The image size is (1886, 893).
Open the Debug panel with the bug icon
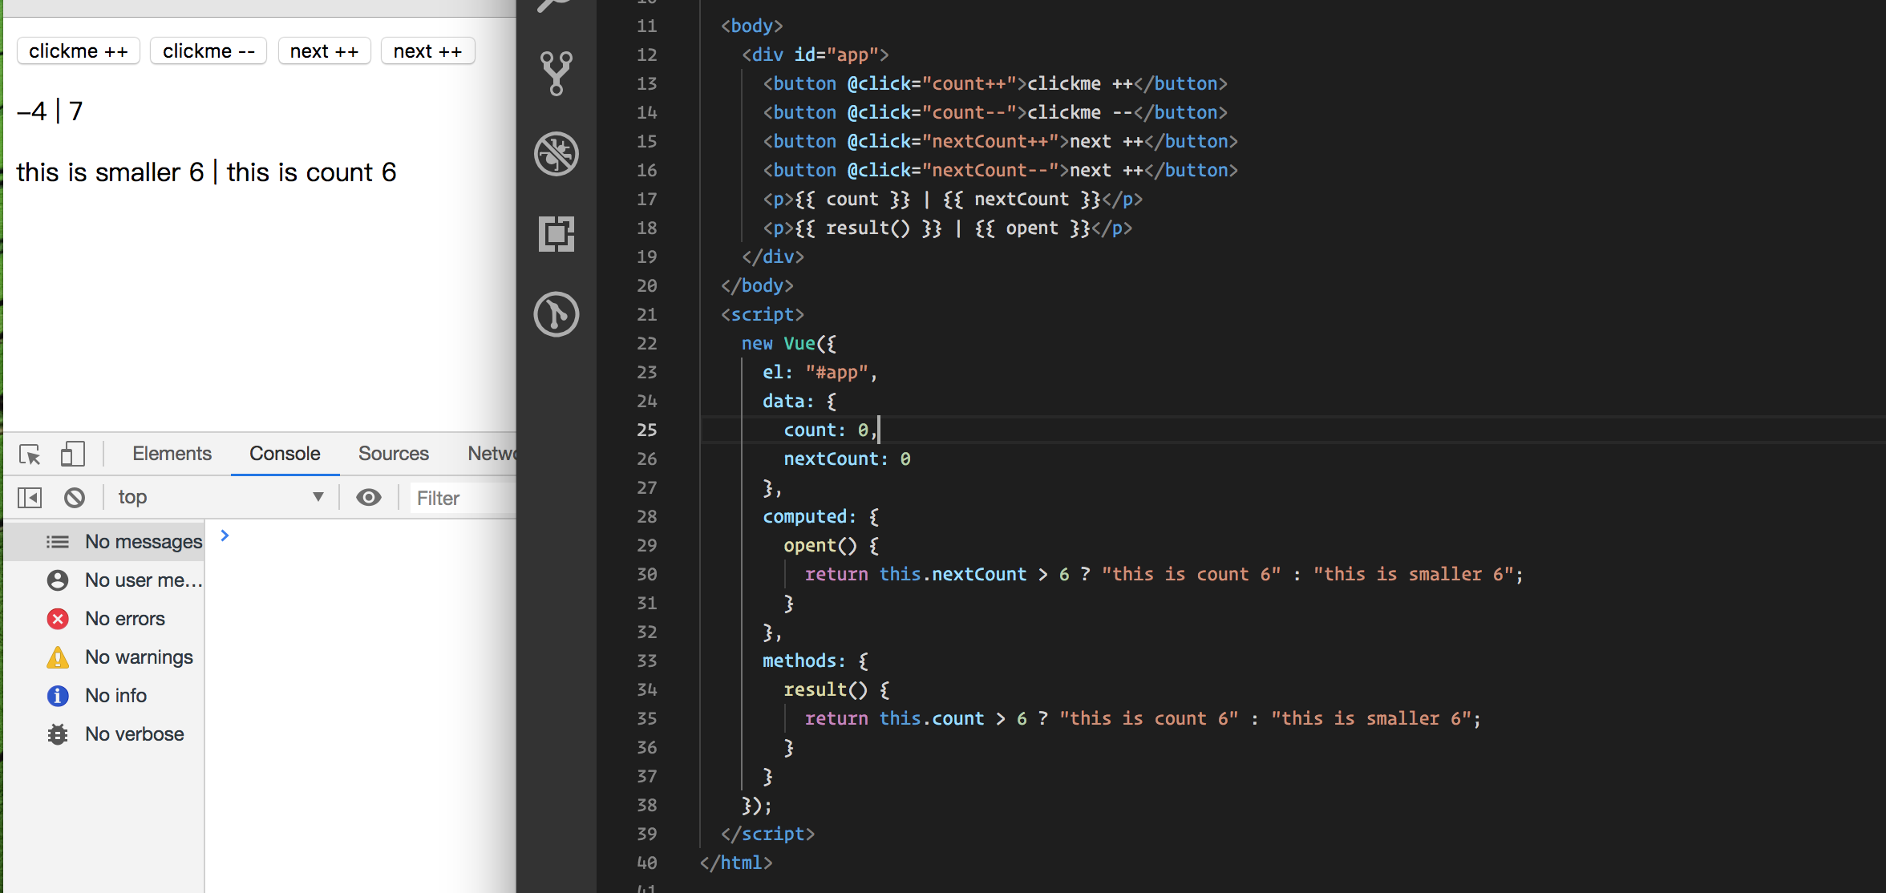coord(556,153)
